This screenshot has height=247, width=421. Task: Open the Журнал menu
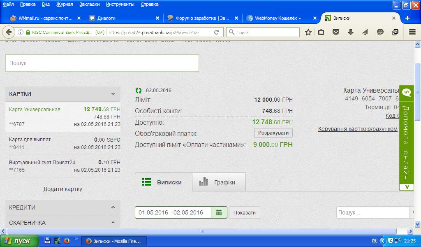pos(64,4)
